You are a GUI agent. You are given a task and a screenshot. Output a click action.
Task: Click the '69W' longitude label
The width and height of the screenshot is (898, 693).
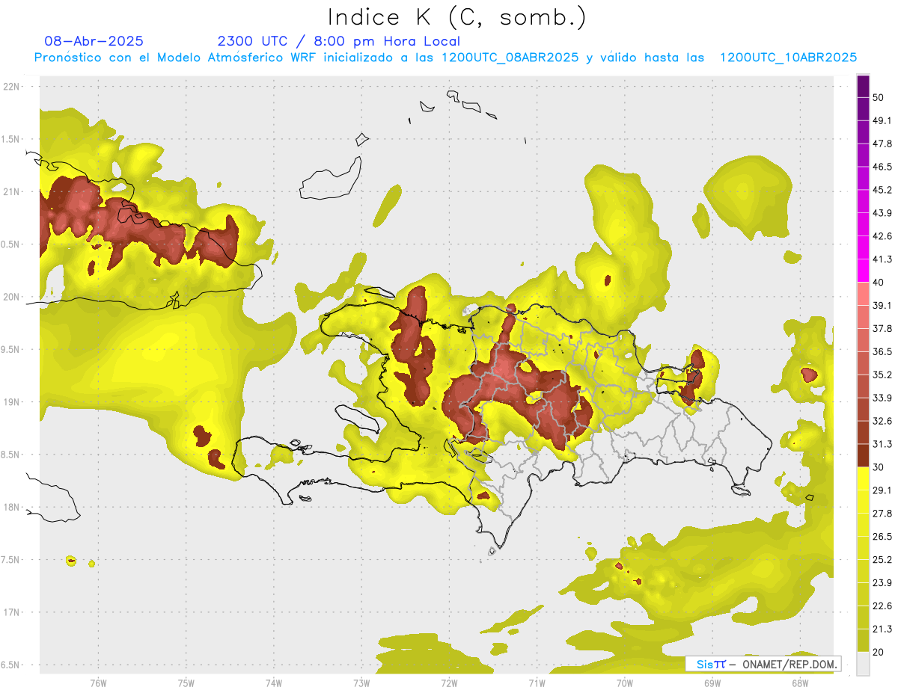(712, 683)
